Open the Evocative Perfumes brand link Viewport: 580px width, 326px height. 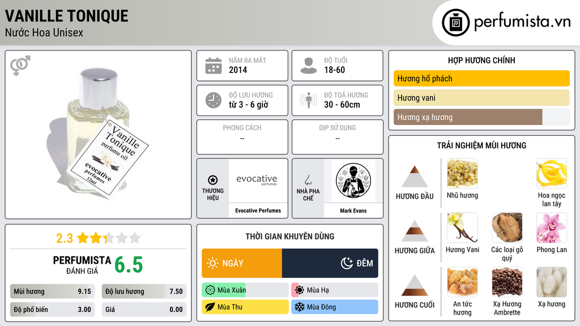click(x=258, y=211)
